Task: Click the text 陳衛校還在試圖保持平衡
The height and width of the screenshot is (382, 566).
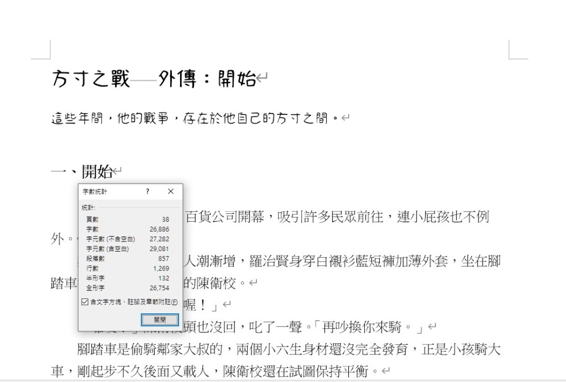Action: (x=297, y=371)
